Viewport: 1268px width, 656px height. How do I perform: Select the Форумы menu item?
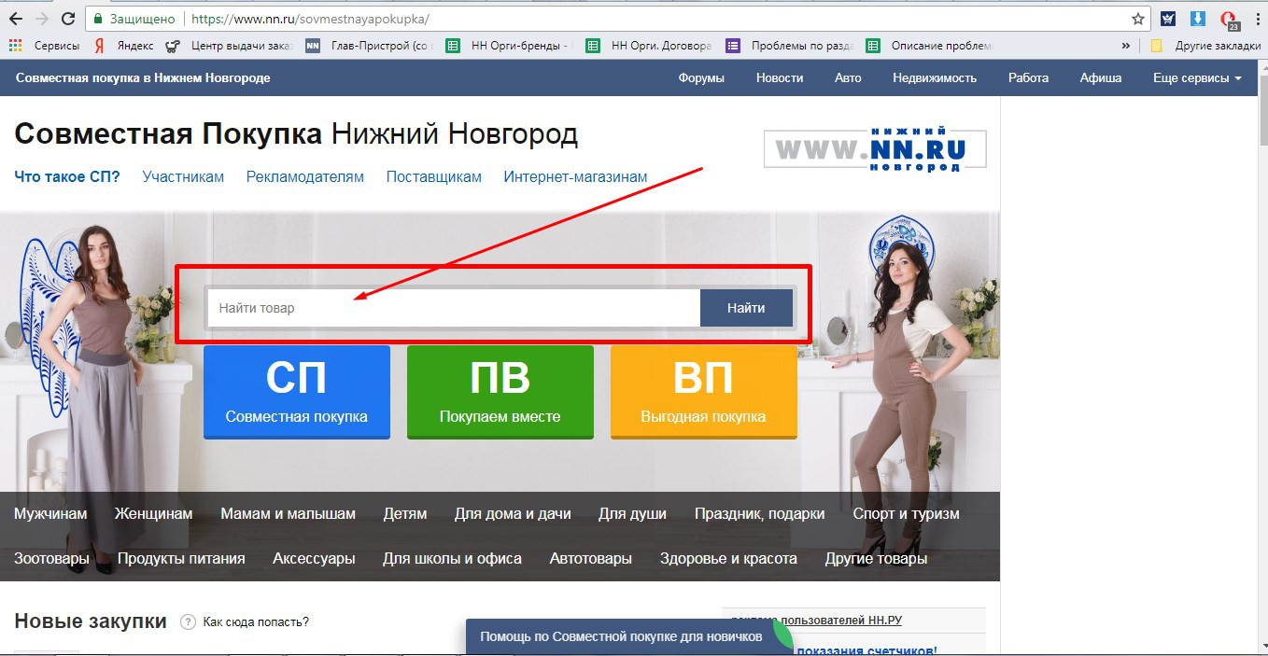702,78
